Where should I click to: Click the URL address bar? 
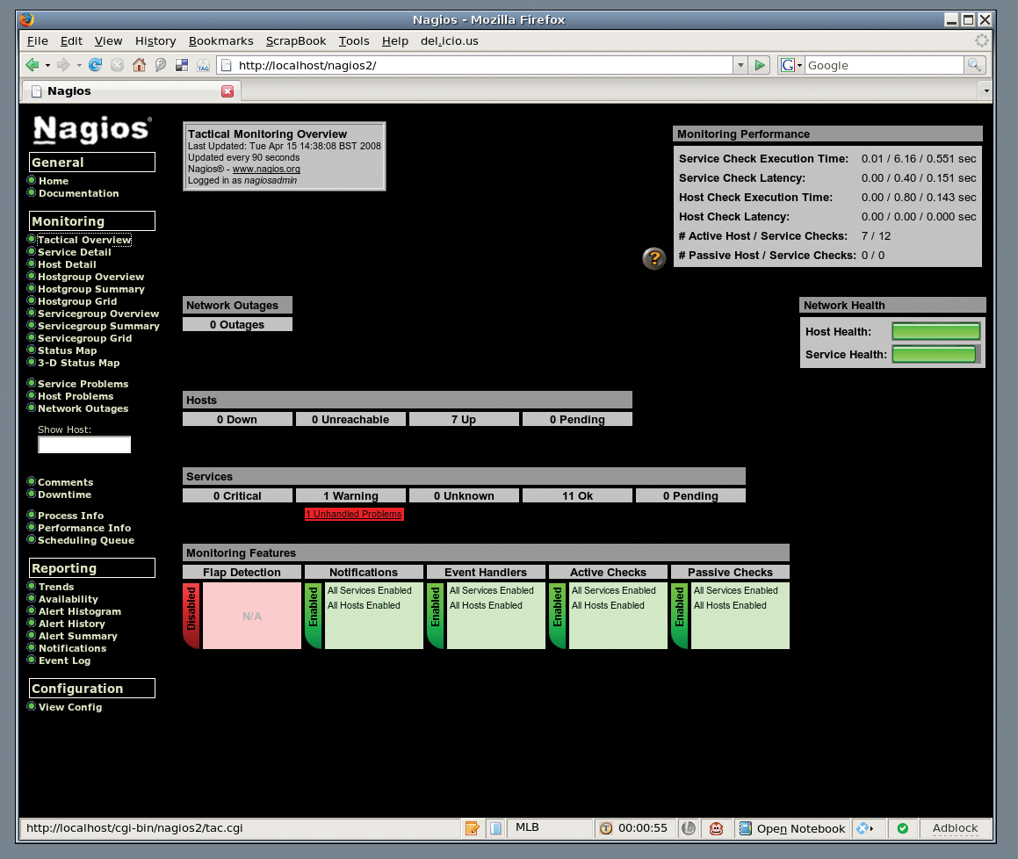(x=475, y=65)
